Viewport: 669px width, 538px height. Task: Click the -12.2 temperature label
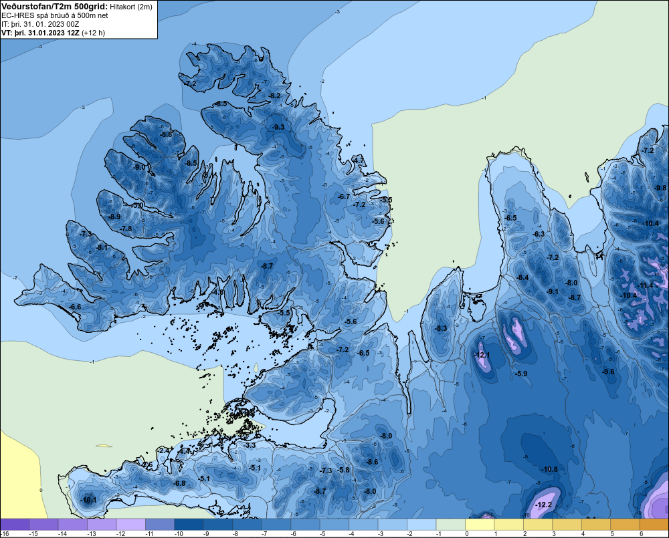[543, 505]
